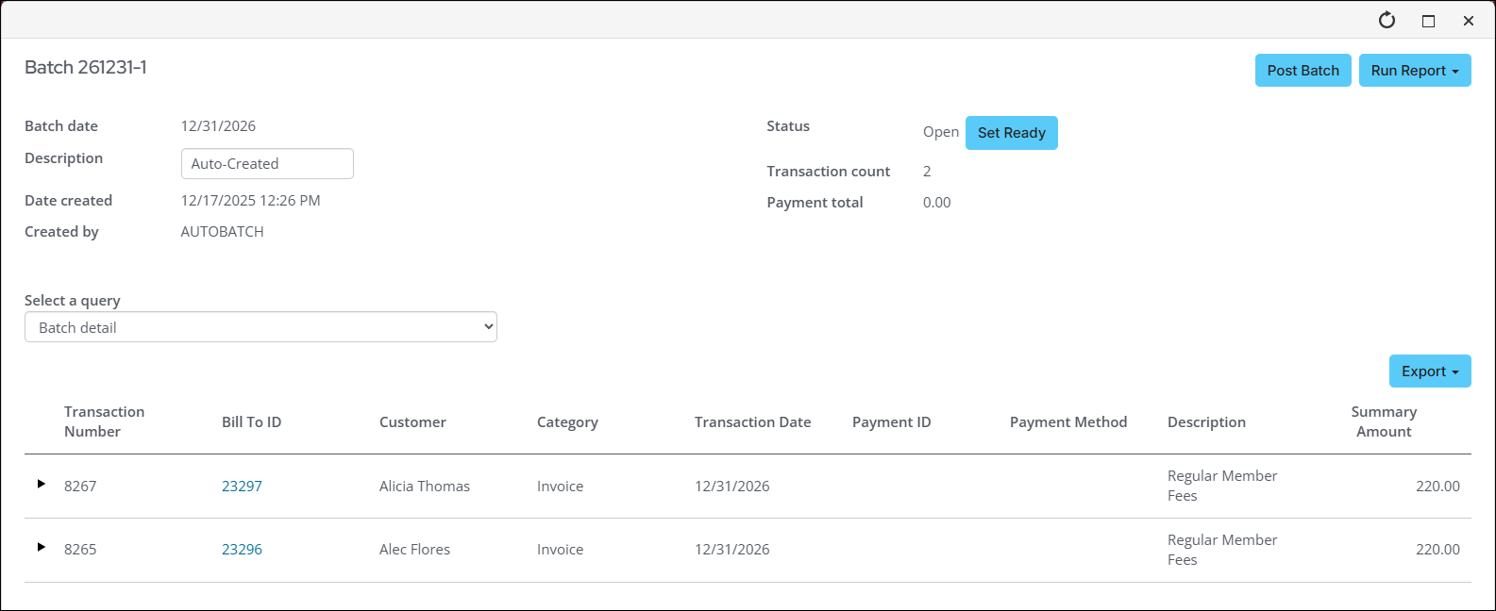Expand transaction 8267 row details
The height and width of the screenshot is (611, 1496).
[x=41, y=484]
